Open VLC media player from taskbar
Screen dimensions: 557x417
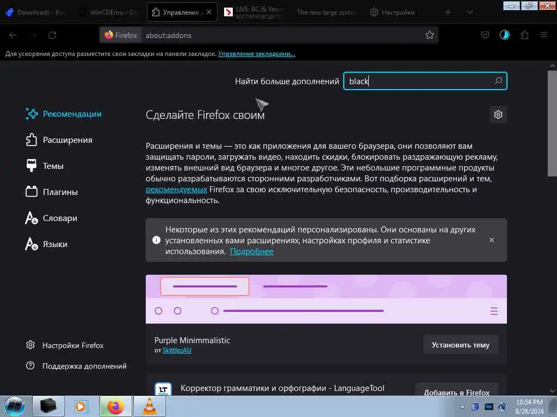tap(150, 406)
